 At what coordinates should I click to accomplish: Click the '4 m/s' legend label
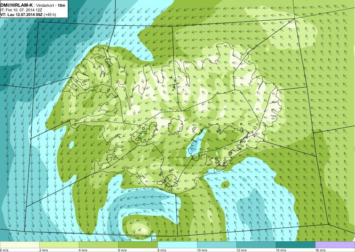pyautogui.click(x=83, y=250)
